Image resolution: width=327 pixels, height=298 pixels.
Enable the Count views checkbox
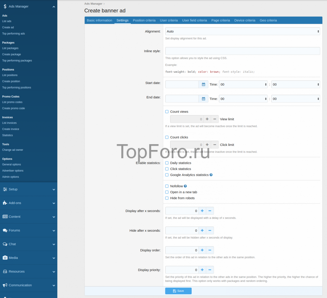click(x=167, y=112)
